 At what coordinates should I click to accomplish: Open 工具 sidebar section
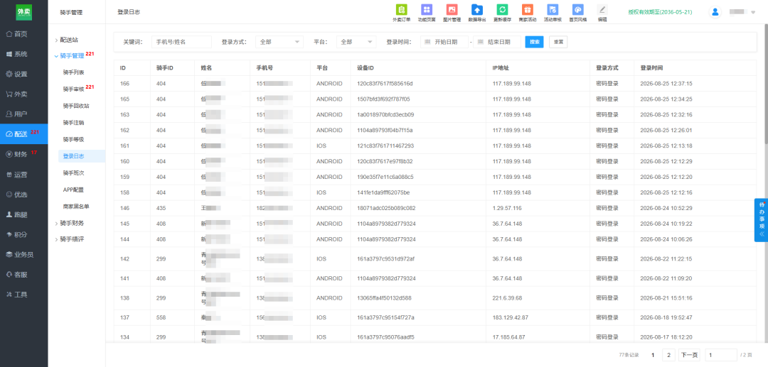point(24,294)
